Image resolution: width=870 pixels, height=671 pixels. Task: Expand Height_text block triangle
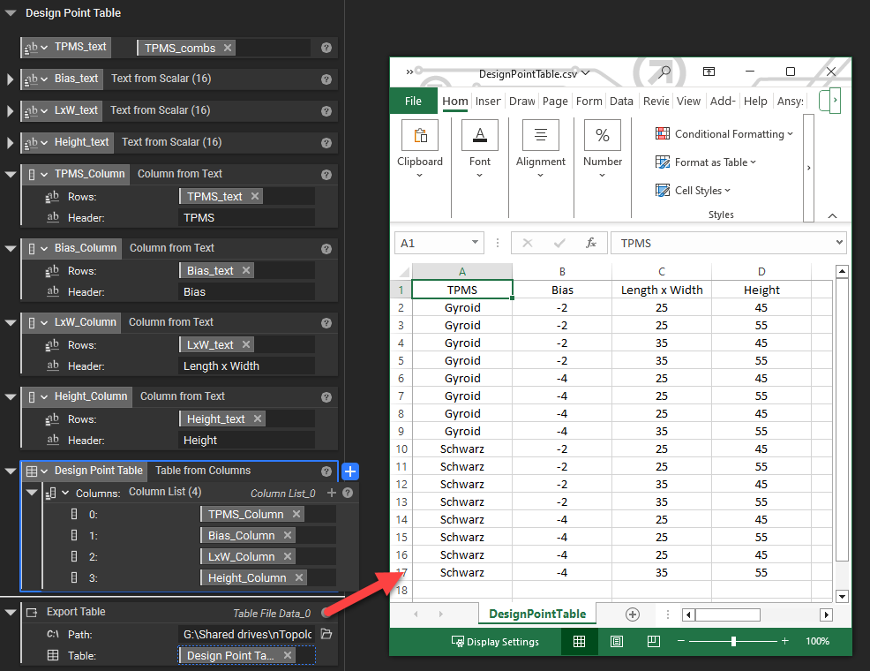pyautogui.click(x=10, y=143)
